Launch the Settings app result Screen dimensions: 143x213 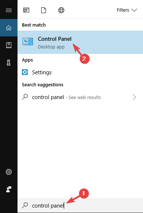80,72
